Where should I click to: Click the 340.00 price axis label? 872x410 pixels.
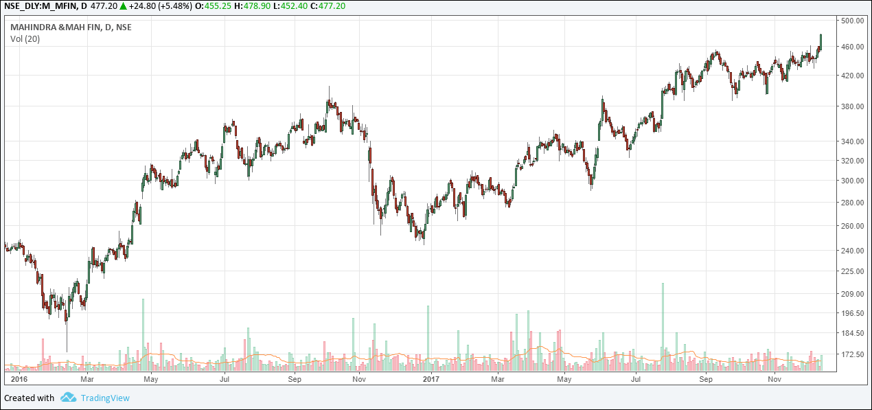tap(851, 141)
